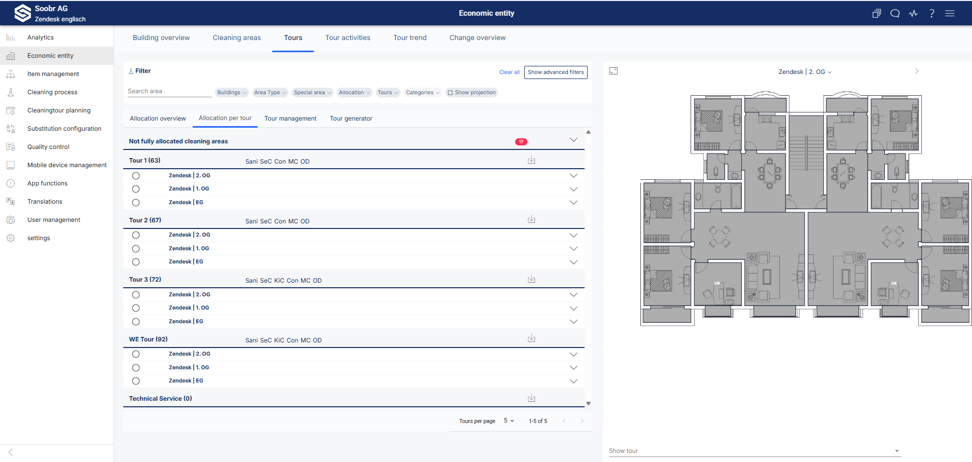Click Show advanced filters button
Image resolution: width=972 pixels, height=462 pixels.
coord(555,72)
